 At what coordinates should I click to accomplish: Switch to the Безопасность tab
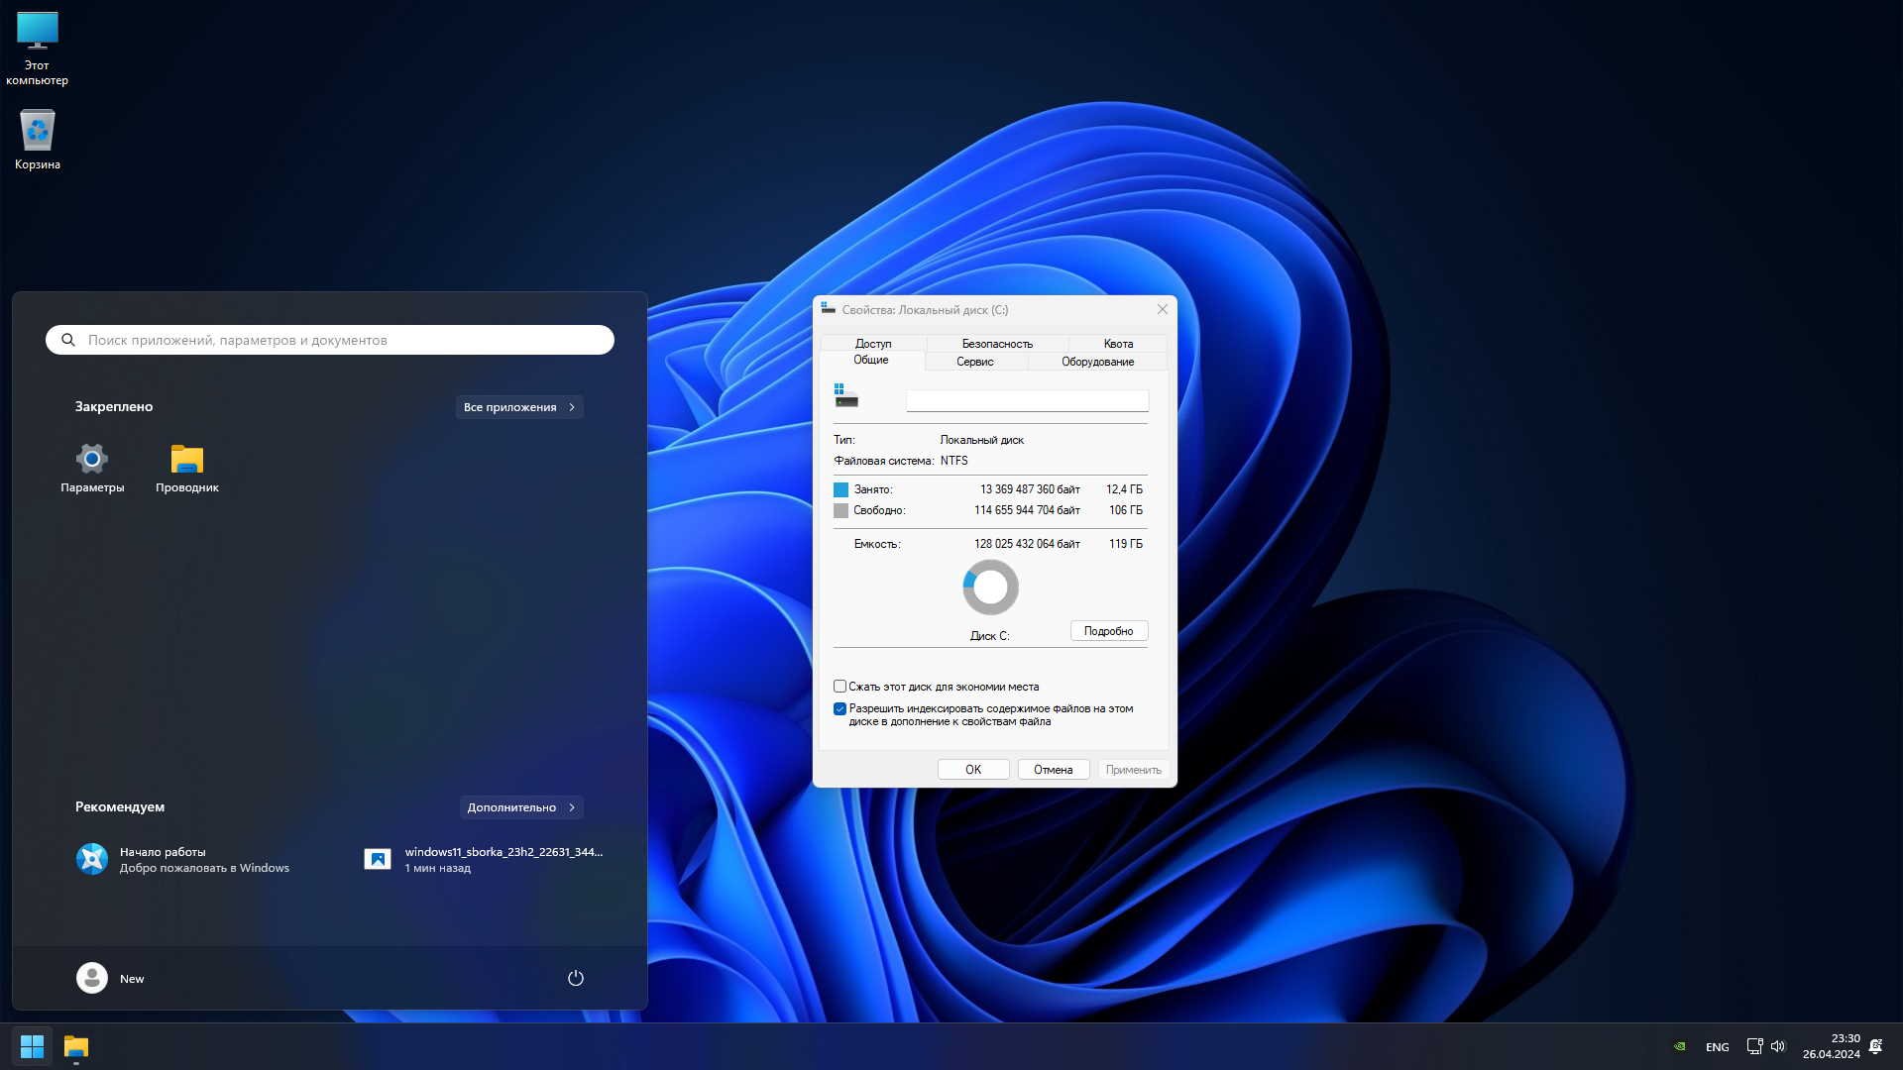click(x=996, y=344)
